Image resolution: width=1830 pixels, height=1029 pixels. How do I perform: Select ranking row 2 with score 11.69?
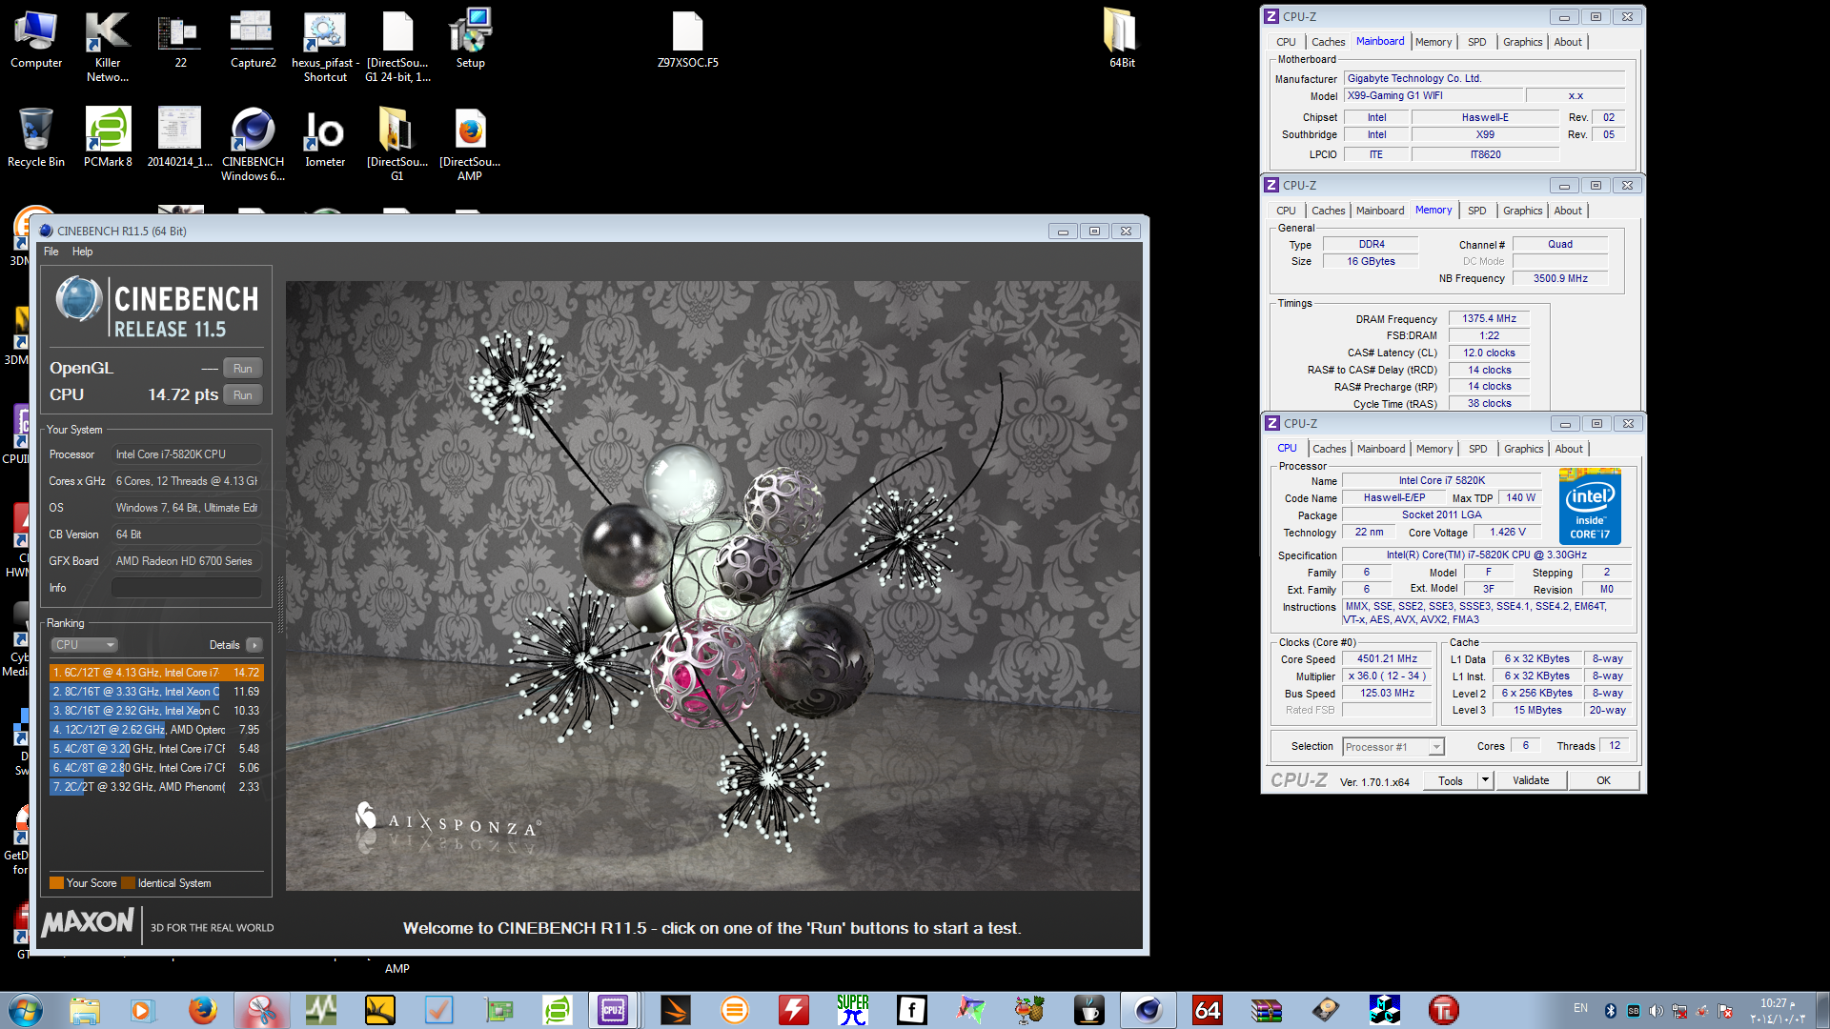click(155, 692)
